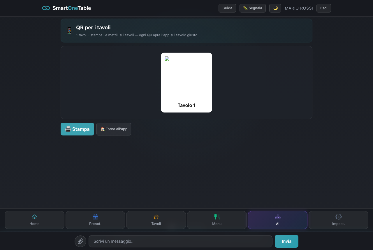Focus the Scrivi un messaggio input field
Viewport: 373px width, 250px height.
[x=180, y=241]
